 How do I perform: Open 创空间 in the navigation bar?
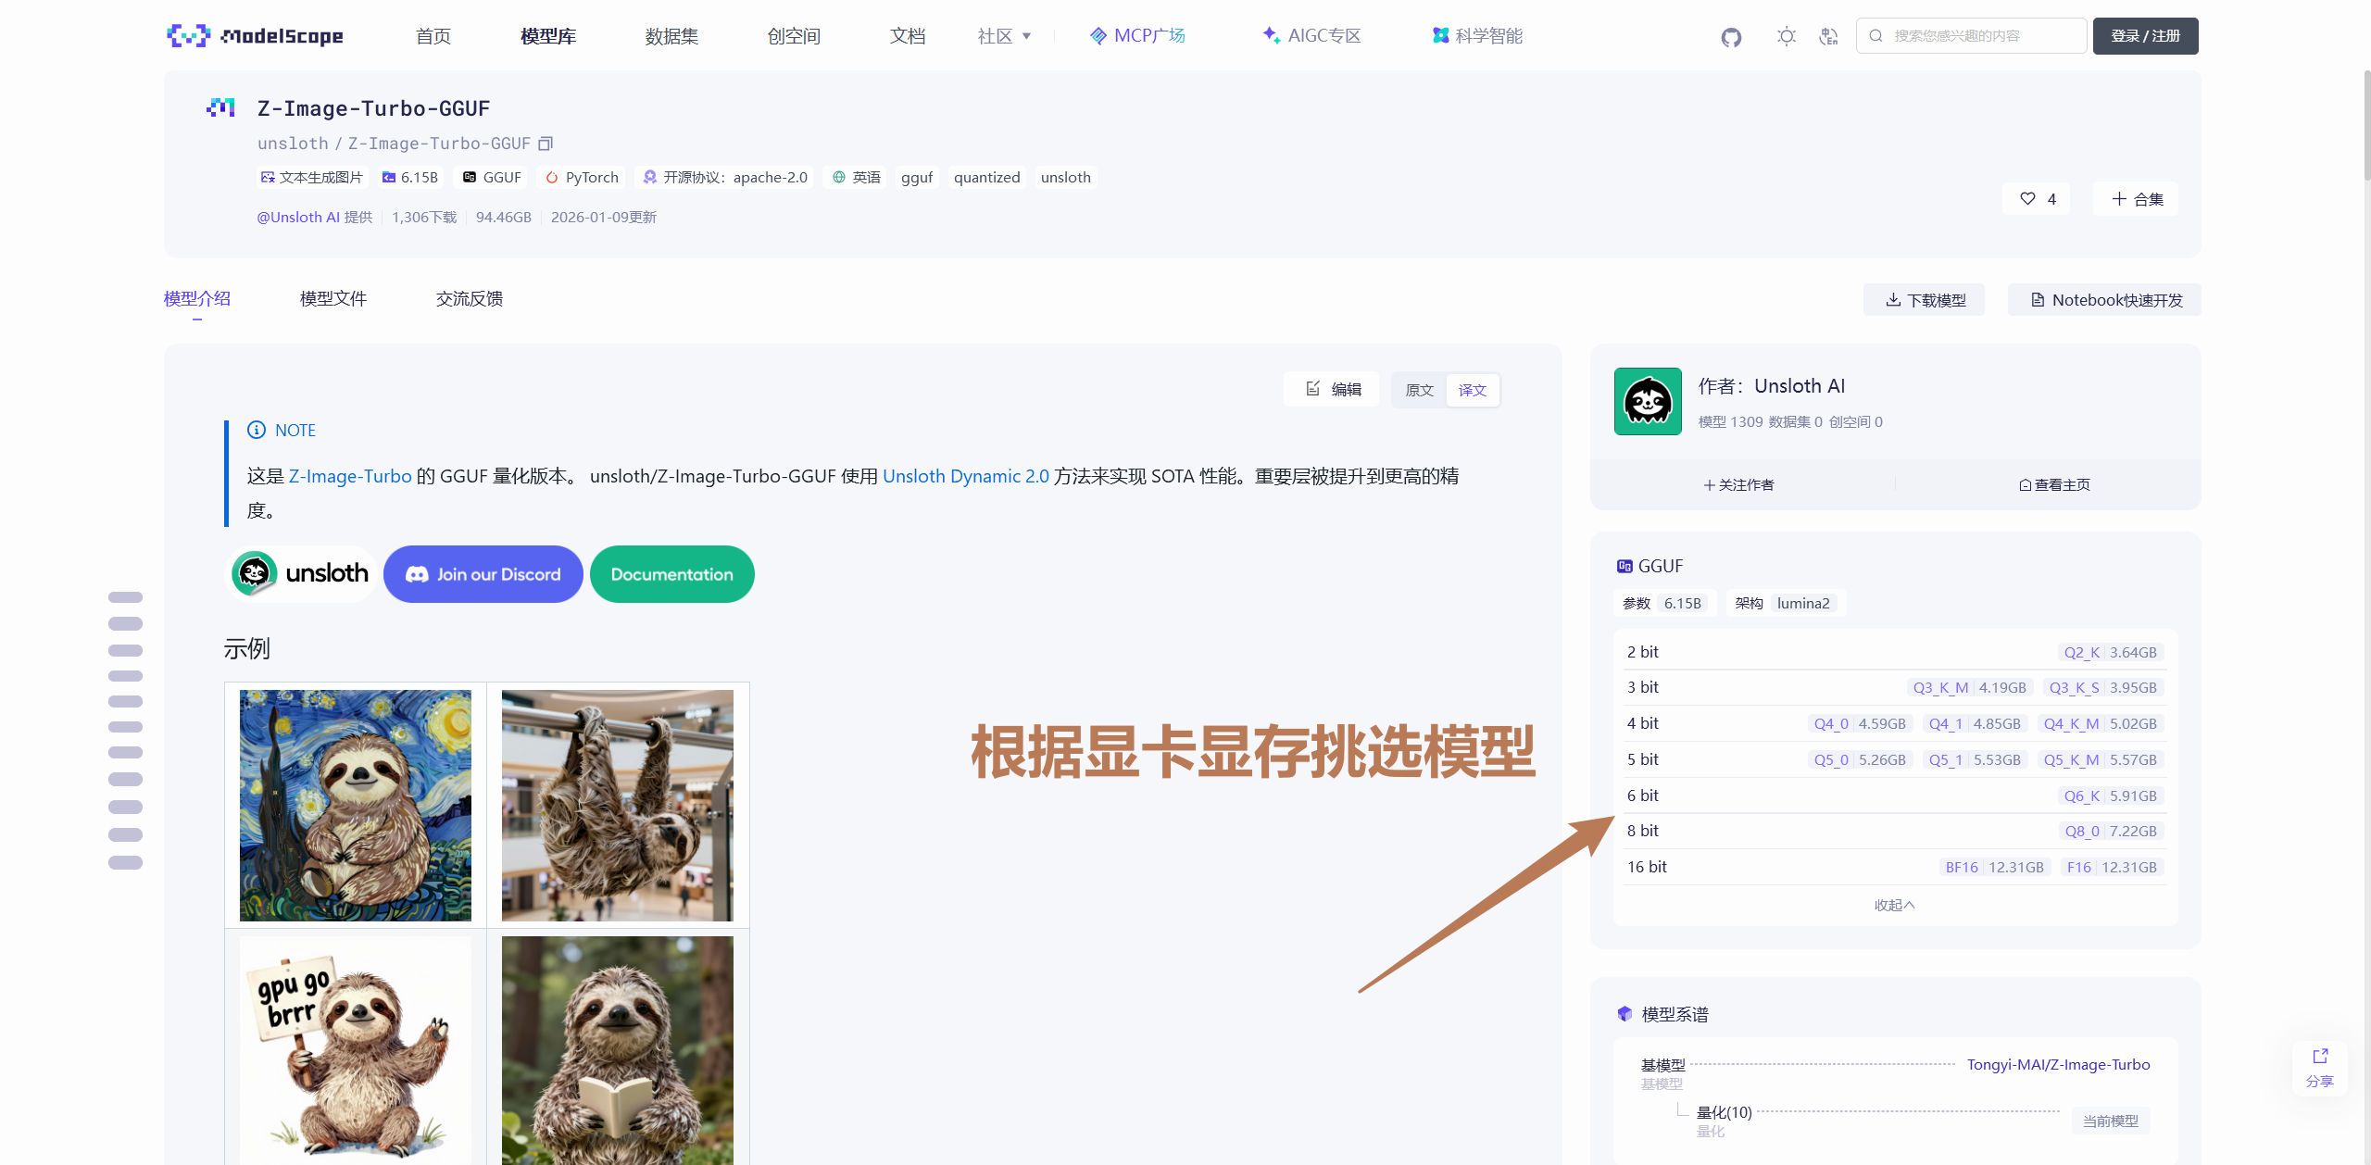point(794,36)
